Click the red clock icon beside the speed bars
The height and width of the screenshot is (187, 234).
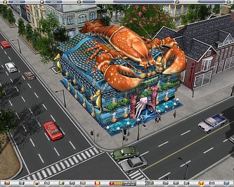[x=111, y=183]
